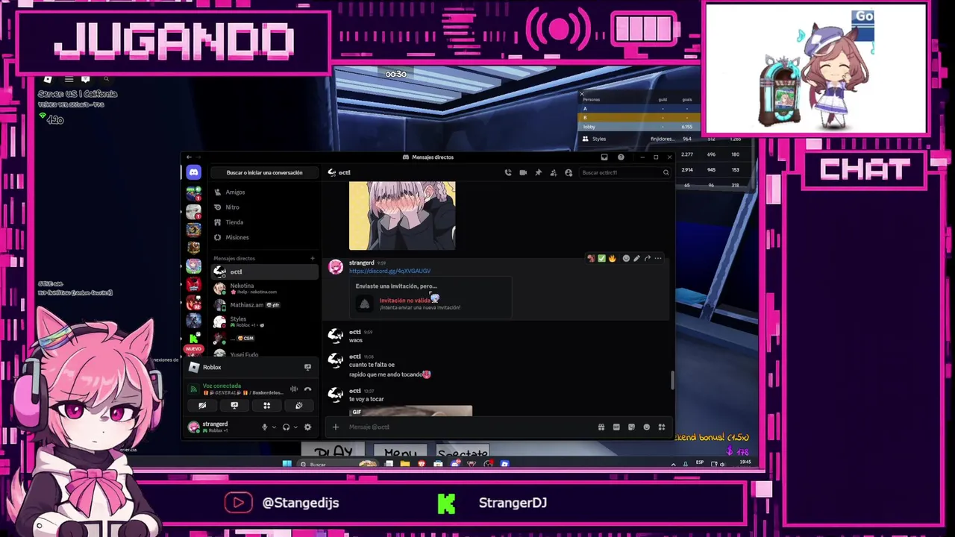955x537 pixels.
Task: Toggle noise suppression waveform icon
Action: coord(294,389)
